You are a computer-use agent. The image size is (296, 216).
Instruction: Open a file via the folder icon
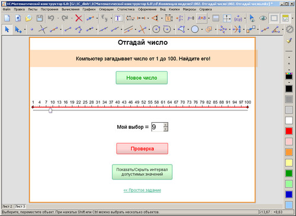(29, 18)
